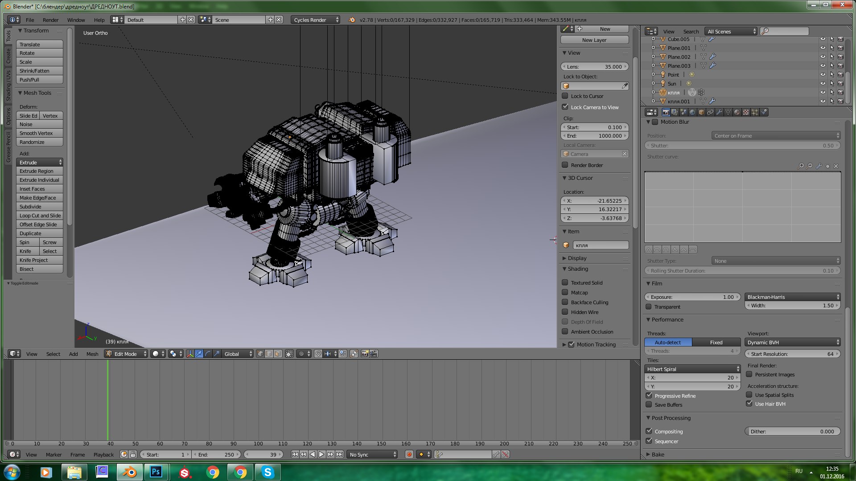Image resolution: width=856 pixels, height=481 pixels.
Task: Enable Backface Culling checkbox
Action: (x=565, y=302)
